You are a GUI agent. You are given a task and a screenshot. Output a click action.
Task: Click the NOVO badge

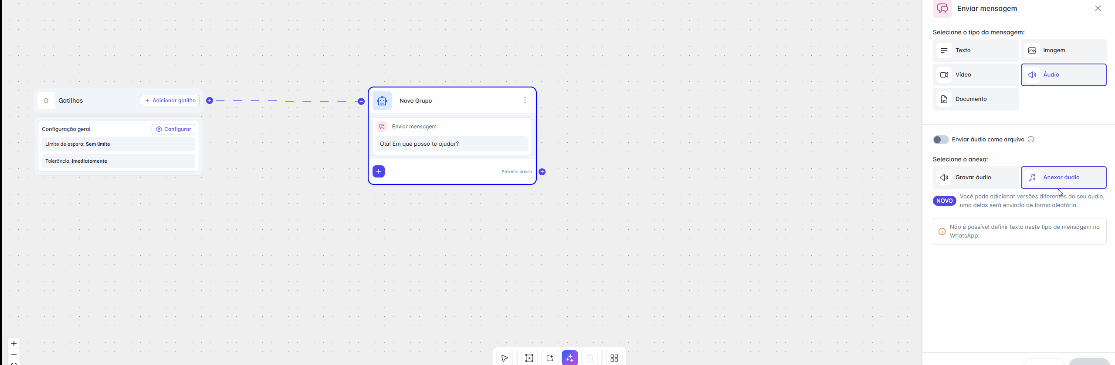point(945,201)
